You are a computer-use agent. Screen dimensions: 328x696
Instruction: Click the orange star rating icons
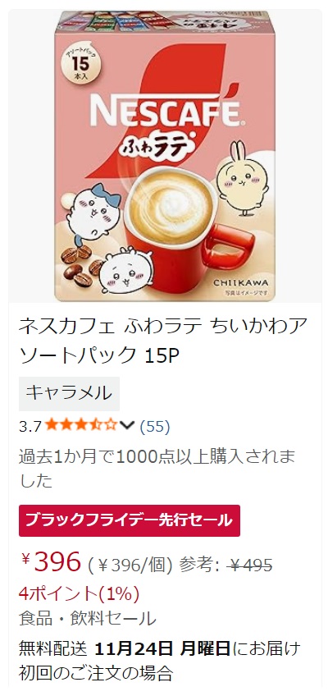pyautogui.click(x=81, y=426)
